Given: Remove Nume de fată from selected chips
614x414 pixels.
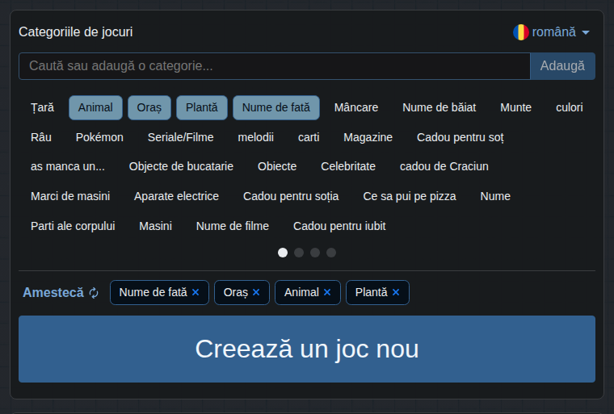Looking at the screenshot, I should pos(196,292).
